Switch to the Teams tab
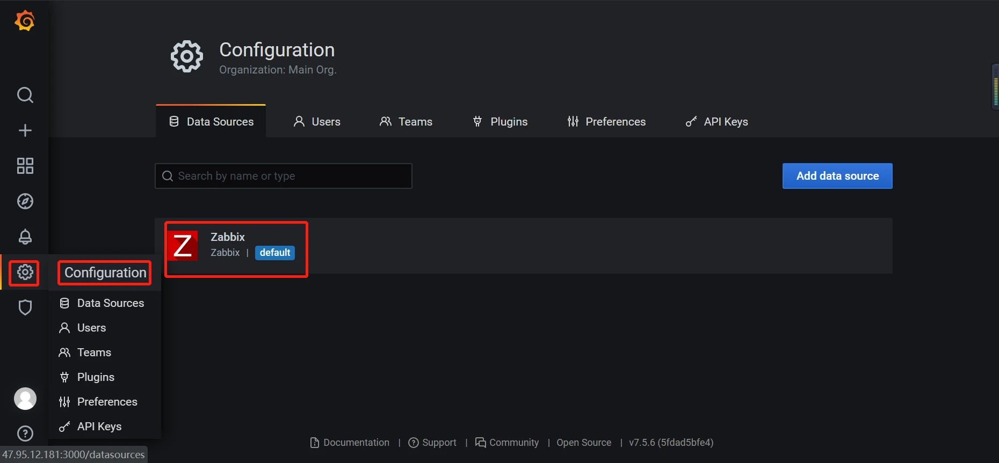The width and height of the screenshot is (999, 463). [406, 122]
